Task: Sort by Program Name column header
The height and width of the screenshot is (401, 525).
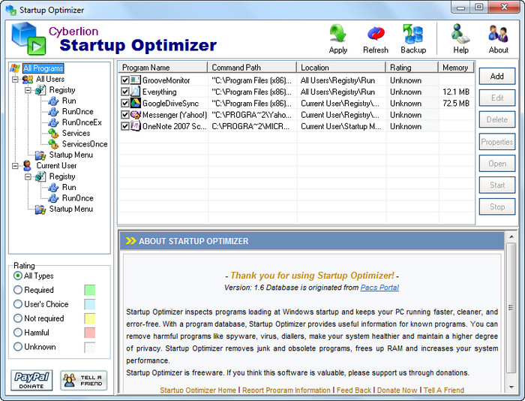Action: [x=163, y=68]
